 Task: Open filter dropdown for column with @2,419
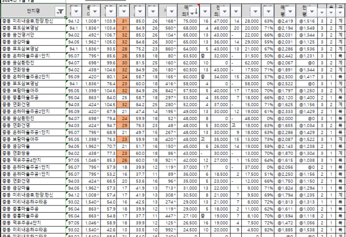coord(290,11)
